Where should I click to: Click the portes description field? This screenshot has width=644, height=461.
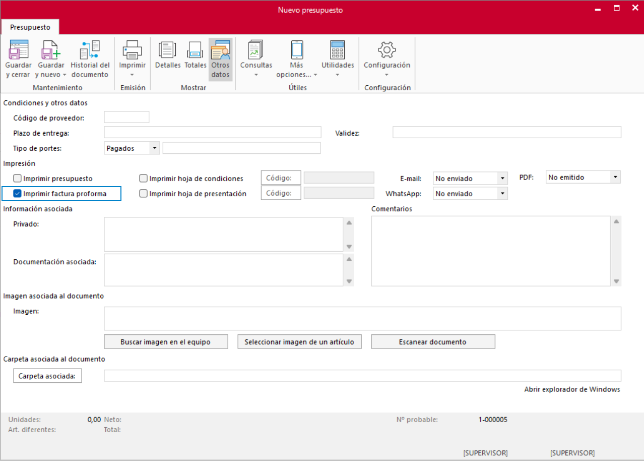(241, 148)
